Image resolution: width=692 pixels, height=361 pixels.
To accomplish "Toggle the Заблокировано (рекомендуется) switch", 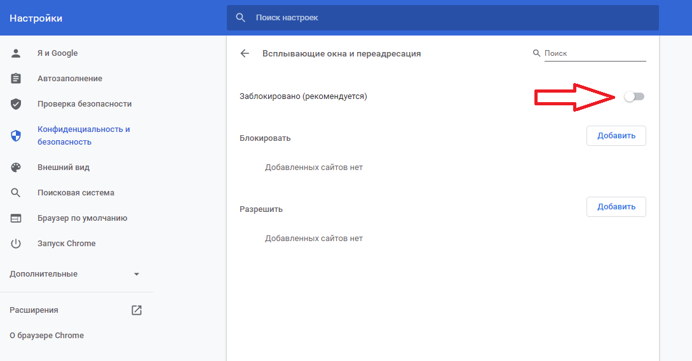I will [634, 96].
